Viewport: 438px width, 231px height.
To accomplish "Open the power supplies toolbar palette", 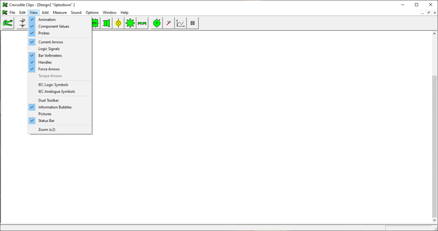I will click(x=22, y=23).
